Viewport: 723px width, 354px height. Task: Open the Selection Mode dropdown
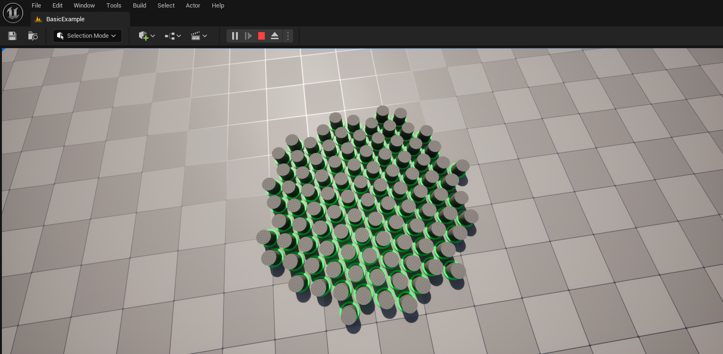click(x=87, y=36)
